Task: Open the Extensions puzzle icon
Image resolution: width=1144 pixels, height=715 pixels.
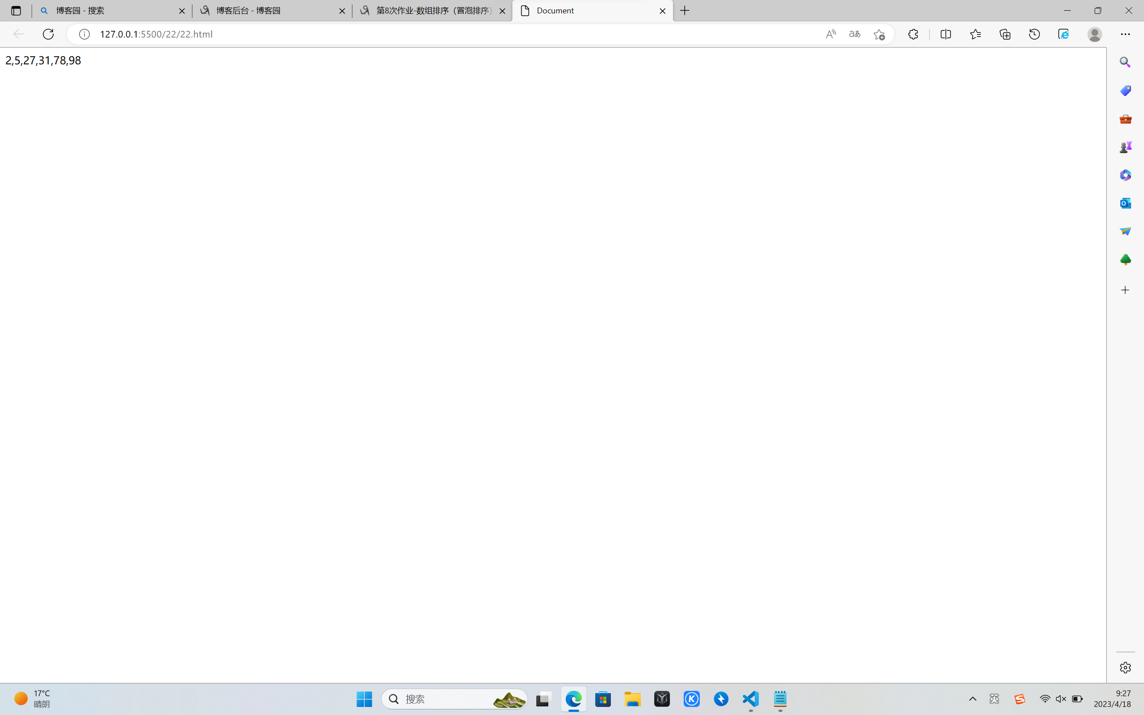Action: [913, 34]
